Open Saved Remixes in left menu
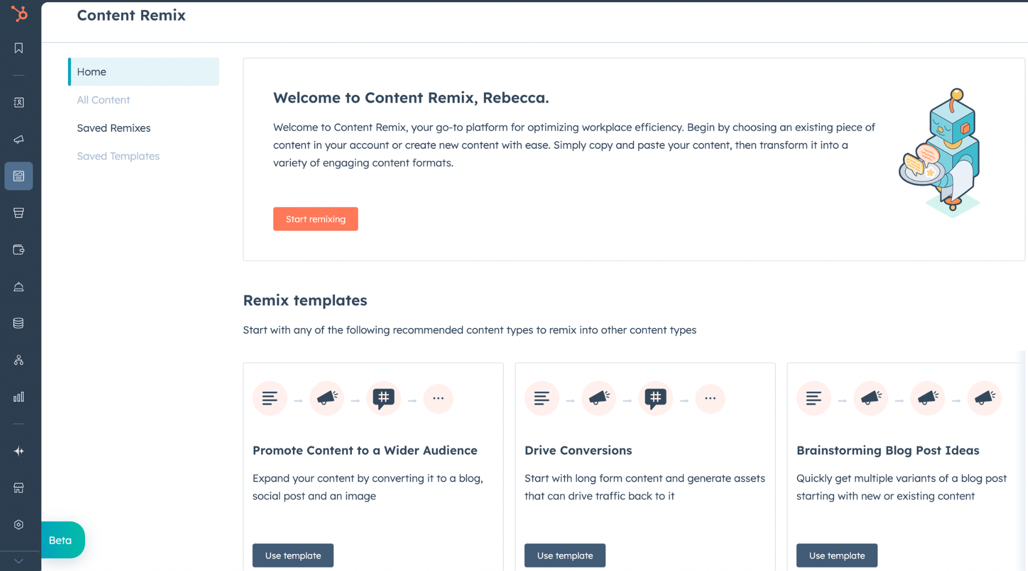Viewport: 1028px width, 571px height. (x=114, y=128)
